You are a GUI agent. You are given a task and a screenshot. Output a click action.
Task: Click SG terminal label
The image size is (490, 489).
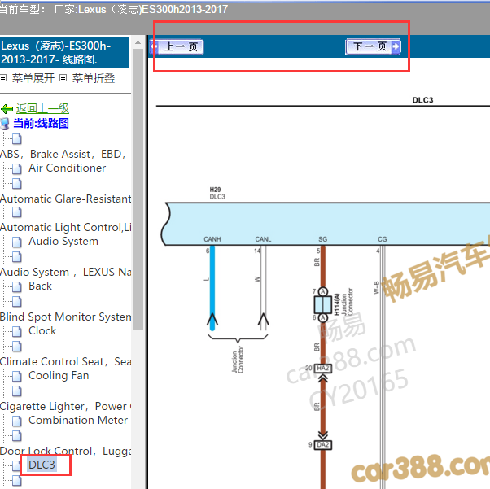click(x=323, y=239)
